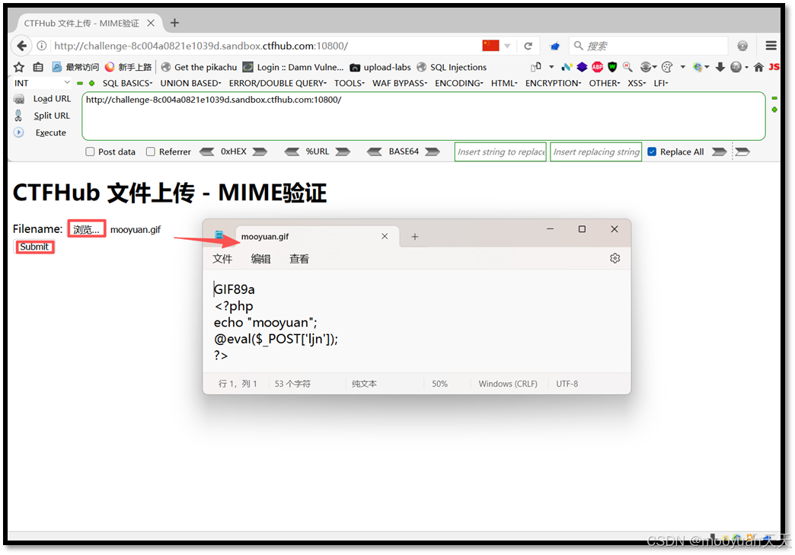Click the gear icon right of search box

pos(742,46)
